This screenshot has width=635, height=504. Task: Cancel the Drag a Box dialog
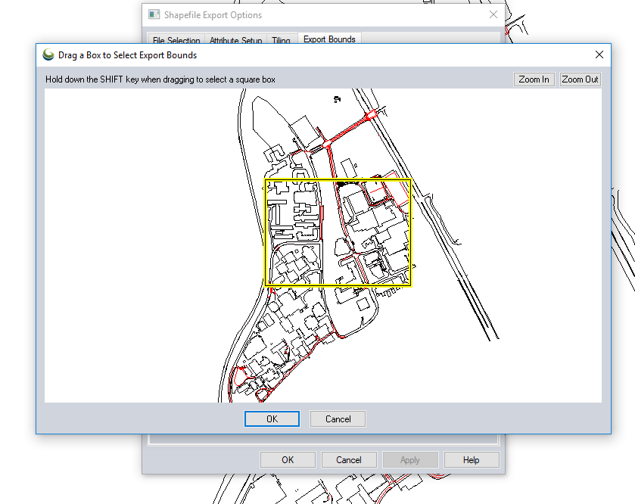click(x=338, y=419)
